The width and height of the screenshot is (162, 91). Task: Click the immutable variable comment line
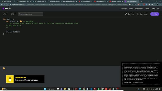click(42, 24)
